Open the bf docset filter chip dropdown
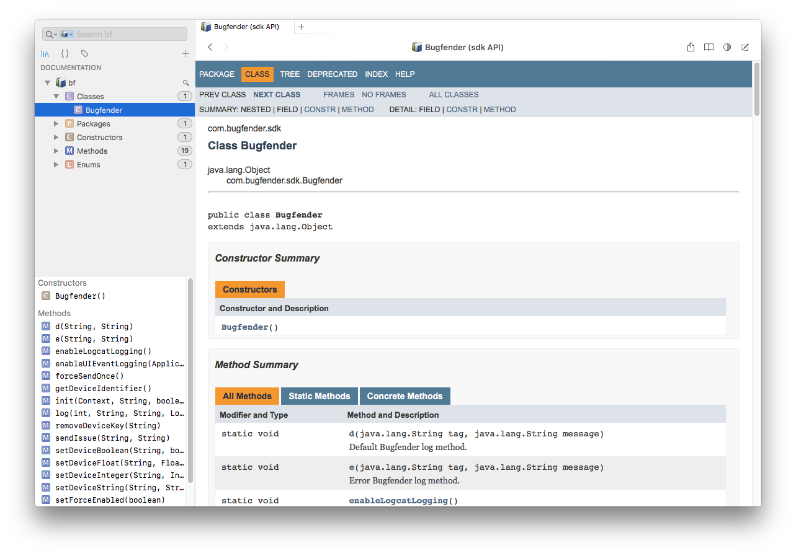Screen dimensions: 796x556 (67, 35)
